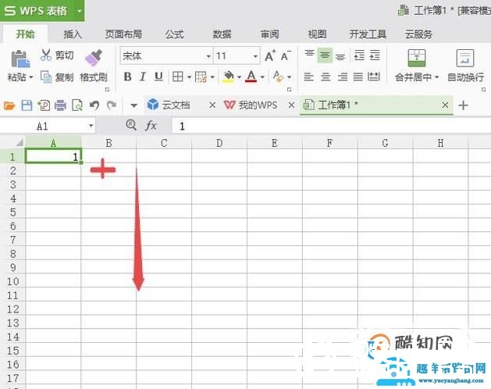
Task: Justify text alignment
Action: [358, 77]
